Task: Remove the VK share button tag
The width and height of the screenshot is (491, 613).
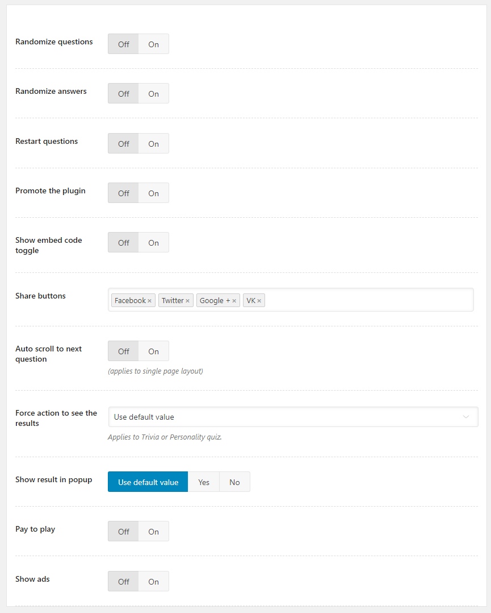Action: [259, 301]
